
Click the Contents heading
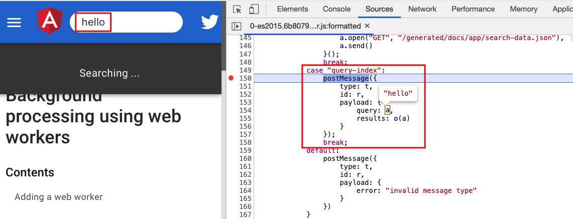coord(30,172)
